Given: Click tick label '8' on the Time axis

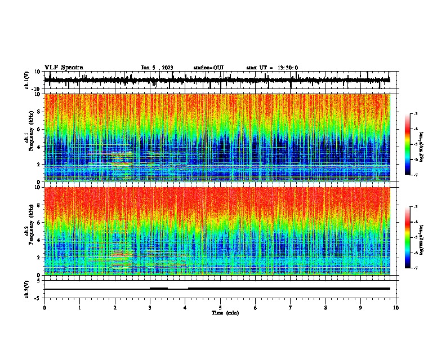Looking at the screenshot, I should tap(325, 308).
